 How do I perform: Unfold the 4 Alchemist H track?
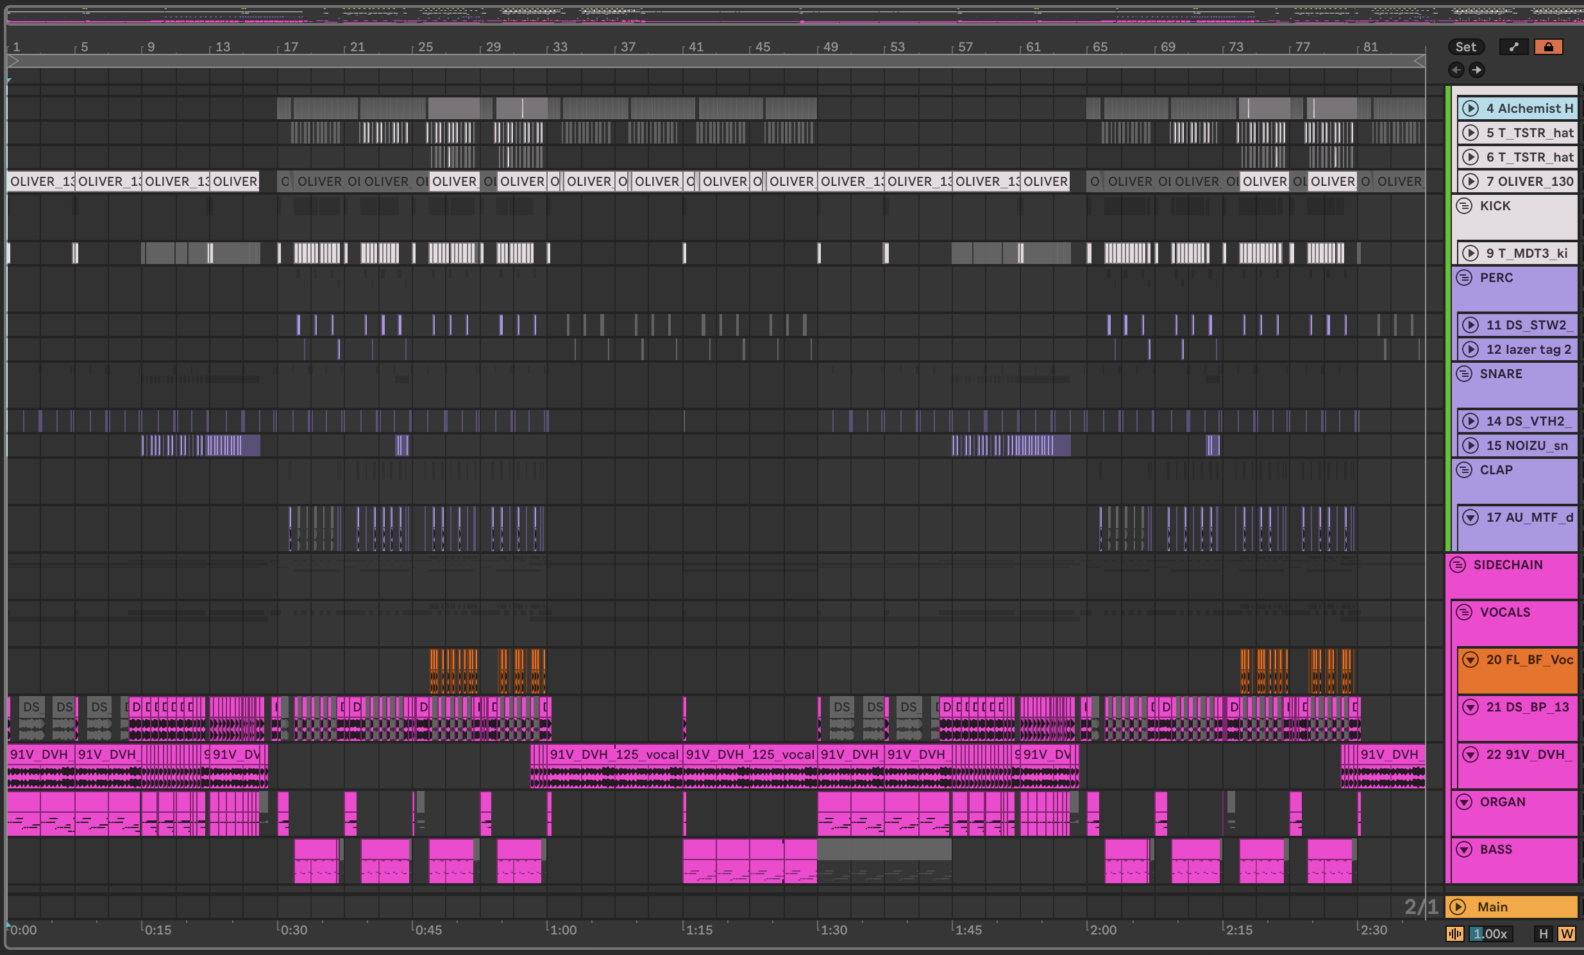(x=1470, y=108)
